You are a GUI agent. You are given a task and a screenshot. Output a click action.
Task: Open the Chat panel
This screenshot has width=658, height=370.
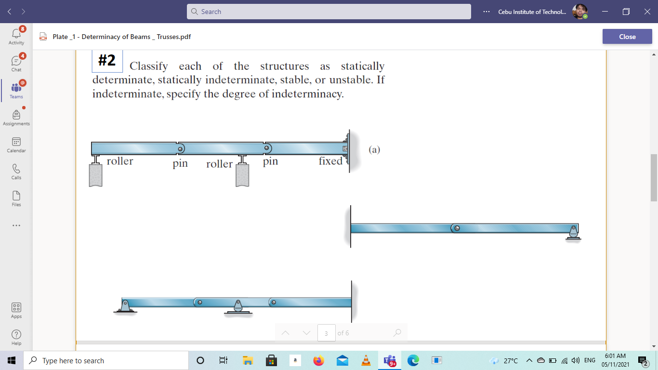click(16, 63)
